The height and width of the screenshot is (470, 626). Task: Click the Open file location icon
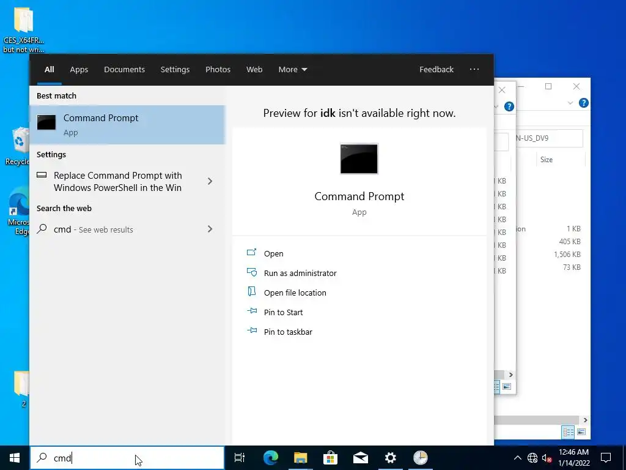(x=251, y=292)
